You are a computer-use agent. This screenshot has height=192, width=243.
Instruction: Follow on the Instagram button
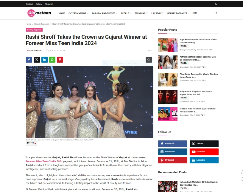[173, 152]
